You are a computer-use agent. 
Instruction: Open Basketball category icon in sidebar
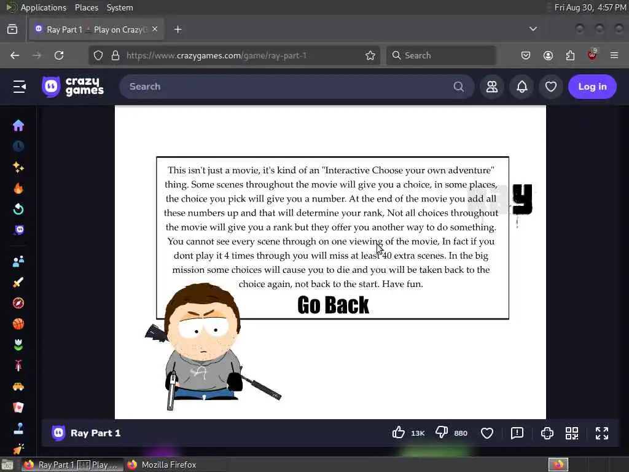pyautogui.click(x=18, y=324)
